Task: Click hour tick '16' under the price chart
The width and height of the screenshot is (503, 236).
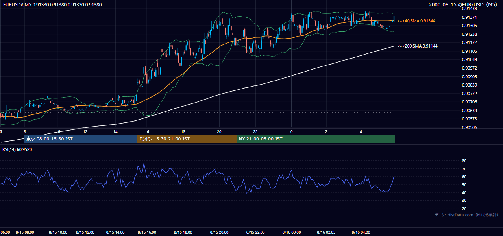Action: 147,132
